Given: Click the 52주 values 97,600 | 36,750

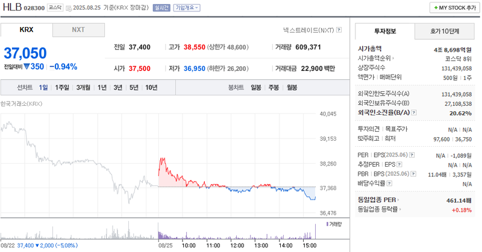Looking at the screenshot, I should coord(452,140).
